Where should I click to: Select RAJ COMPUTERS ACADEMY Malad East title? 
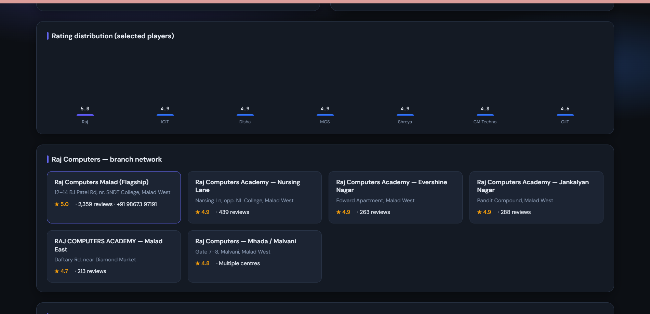click(108, 245)
